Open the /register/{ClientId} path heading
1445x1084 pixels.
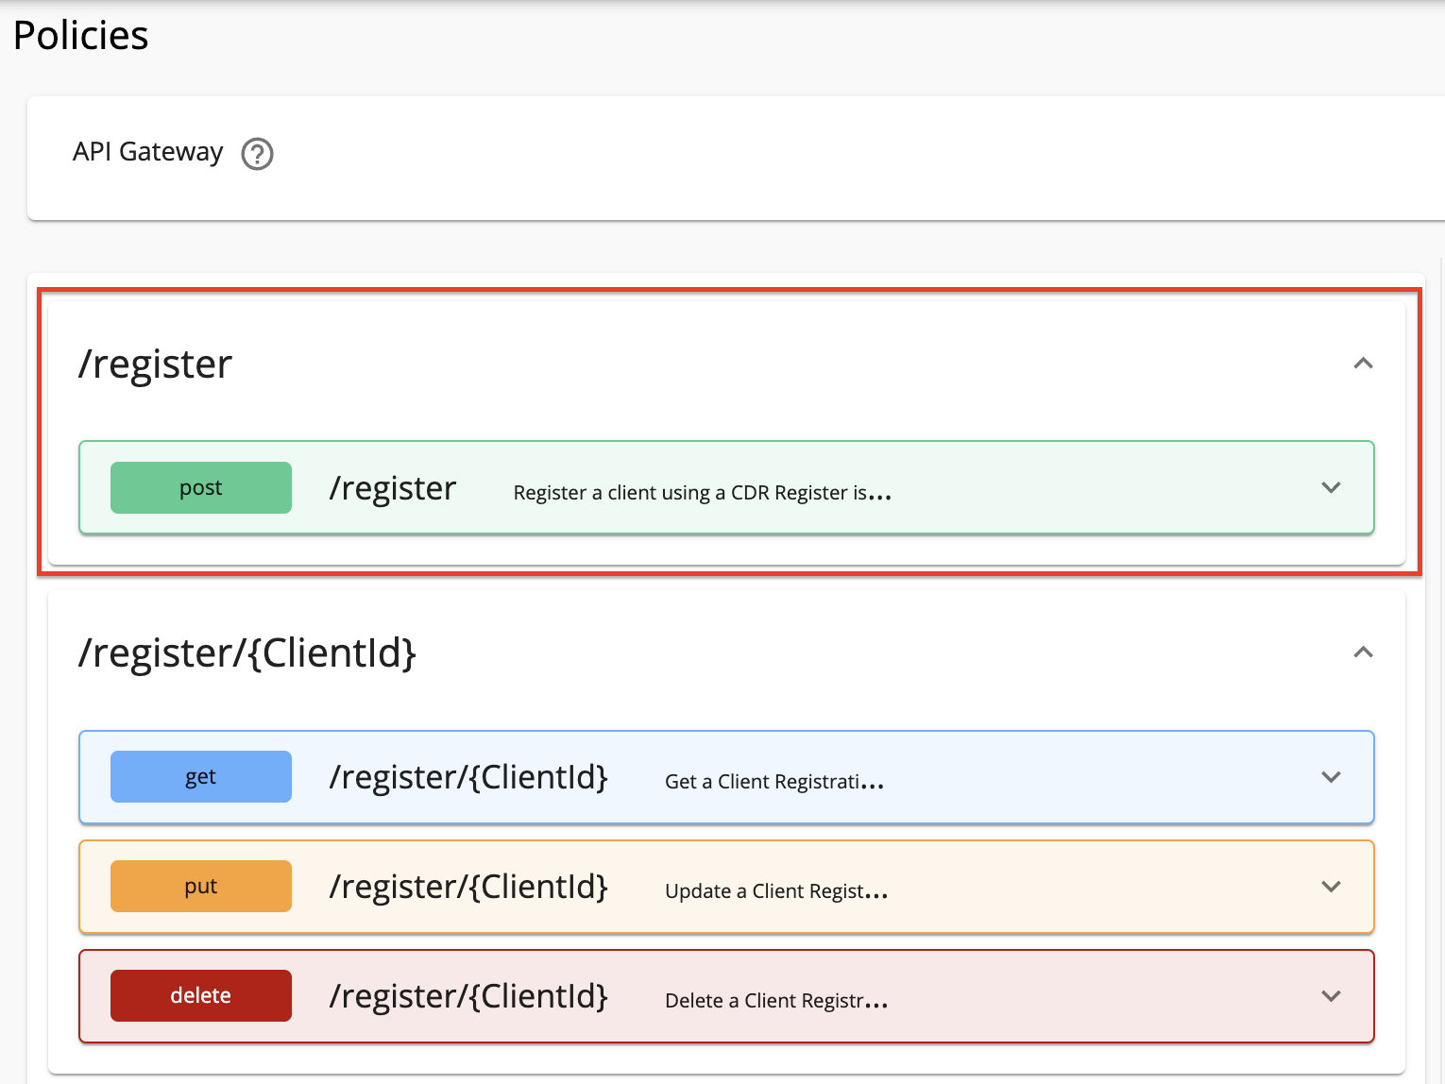coord(246,652)
